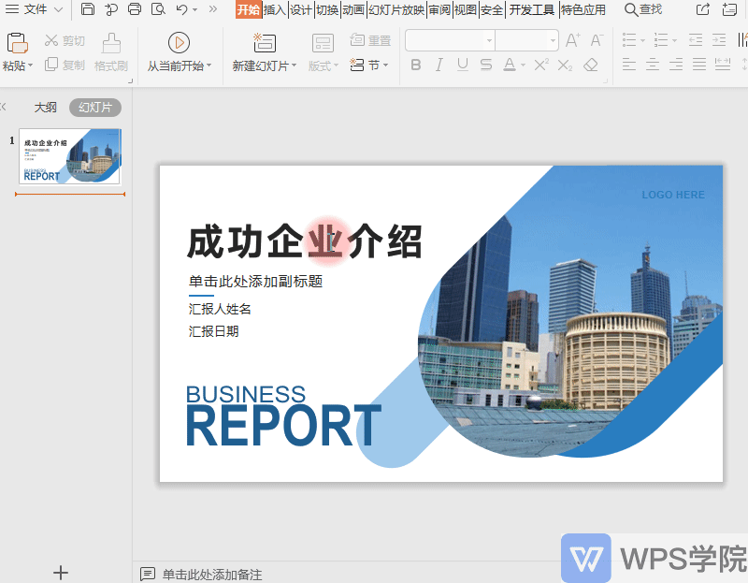748x583 pixels.
Task: Open the Font Color dropdown arrow
Action: pos(523,65)
